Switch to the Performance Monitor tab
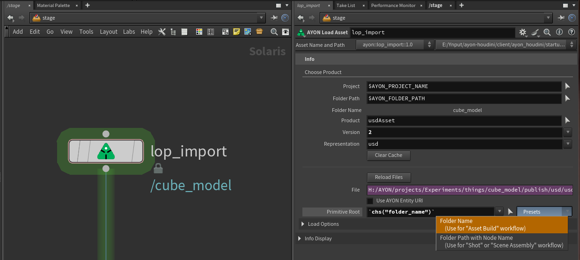 (393, 6)
